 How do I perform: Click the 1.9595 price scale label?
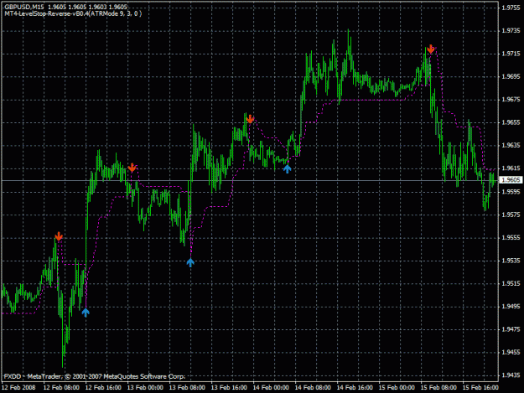point(511,192)
